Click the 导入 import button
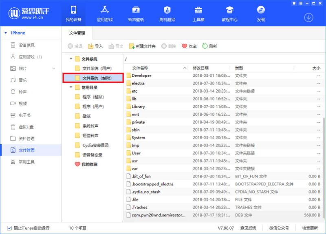 pyautogui.click(x=95, y=46)
